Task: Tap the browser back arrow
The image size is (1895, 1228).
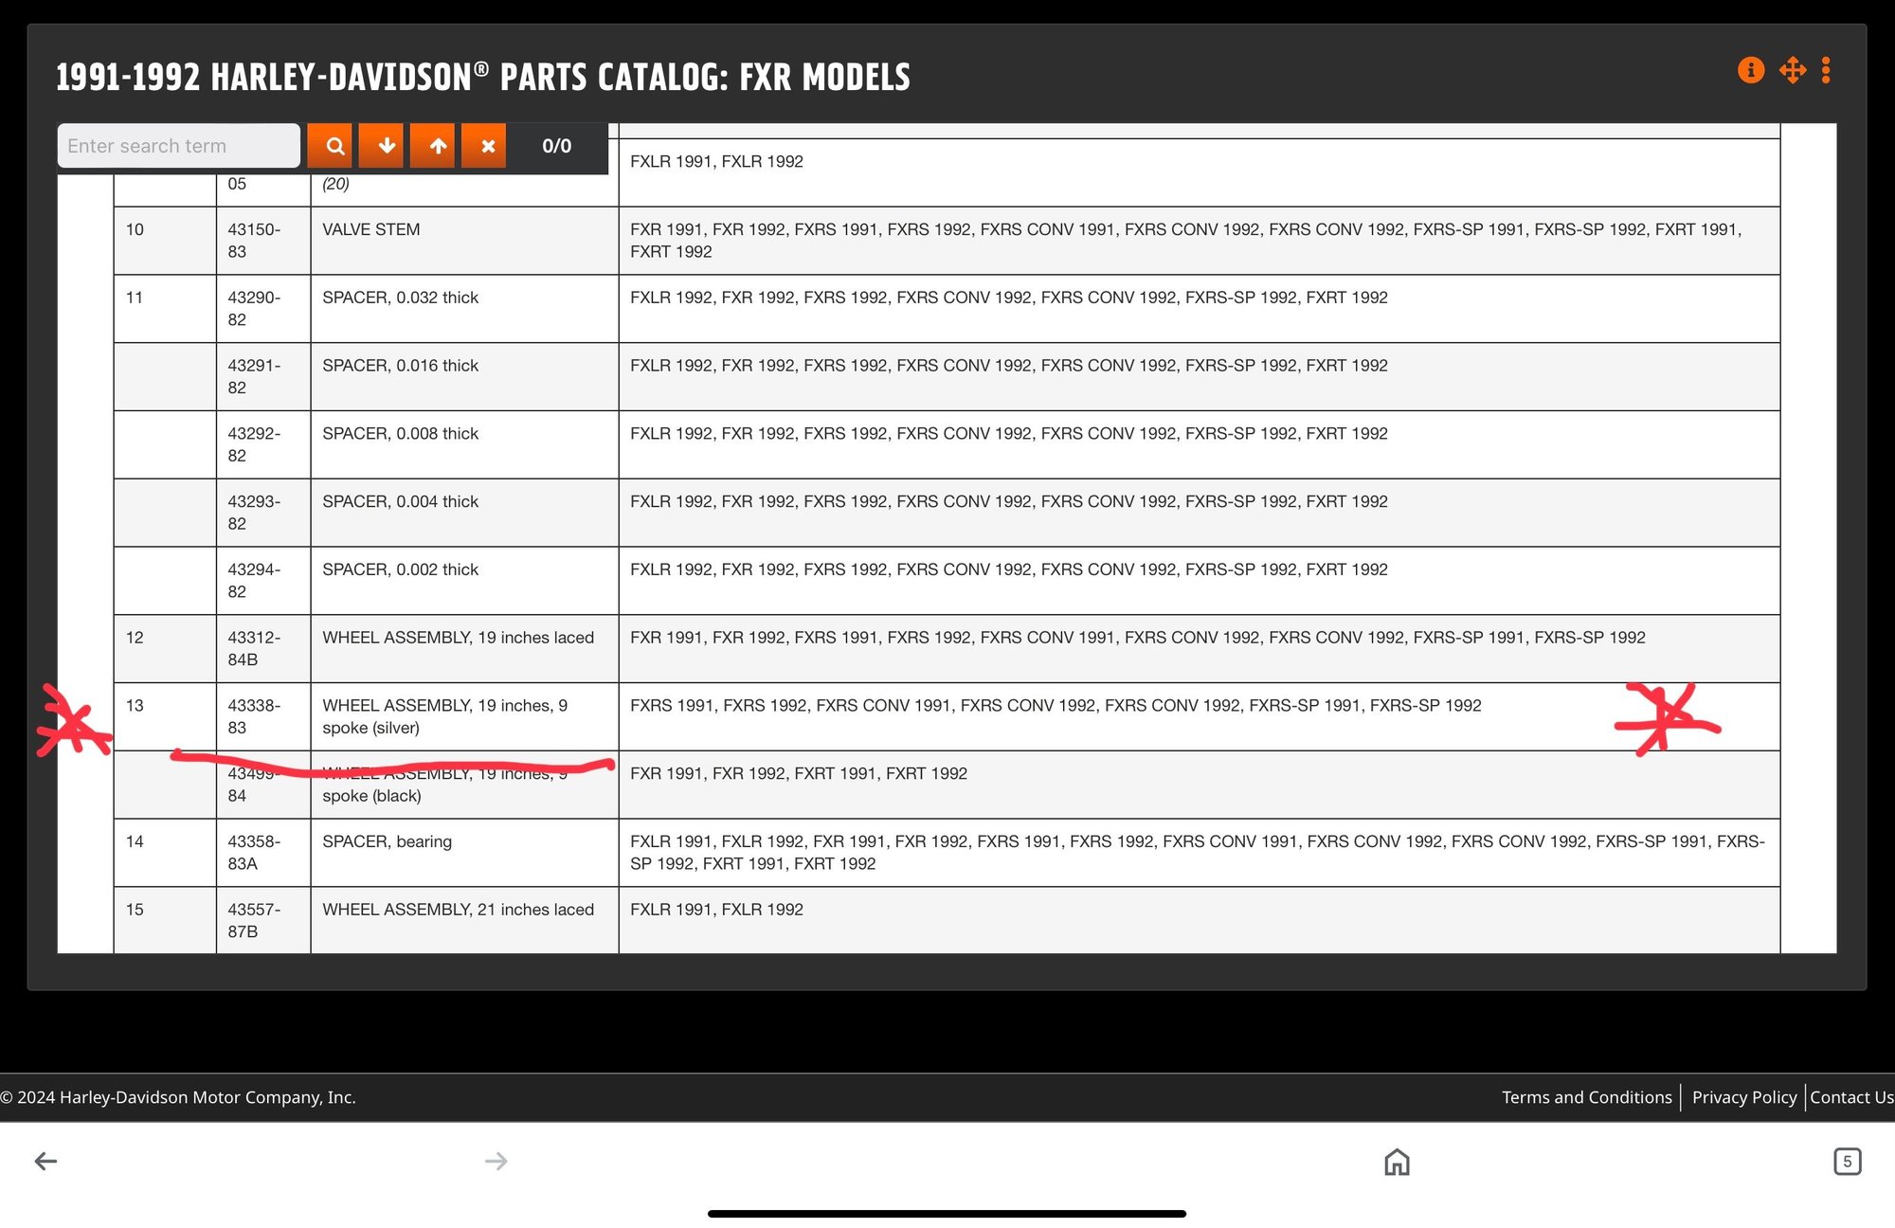Action: point(45,1161)
